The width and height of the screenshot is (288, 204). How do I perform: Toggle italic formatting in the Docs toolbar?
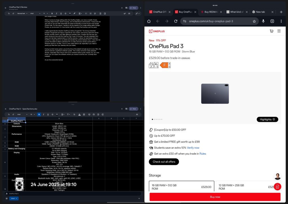[x=56, y=13]
